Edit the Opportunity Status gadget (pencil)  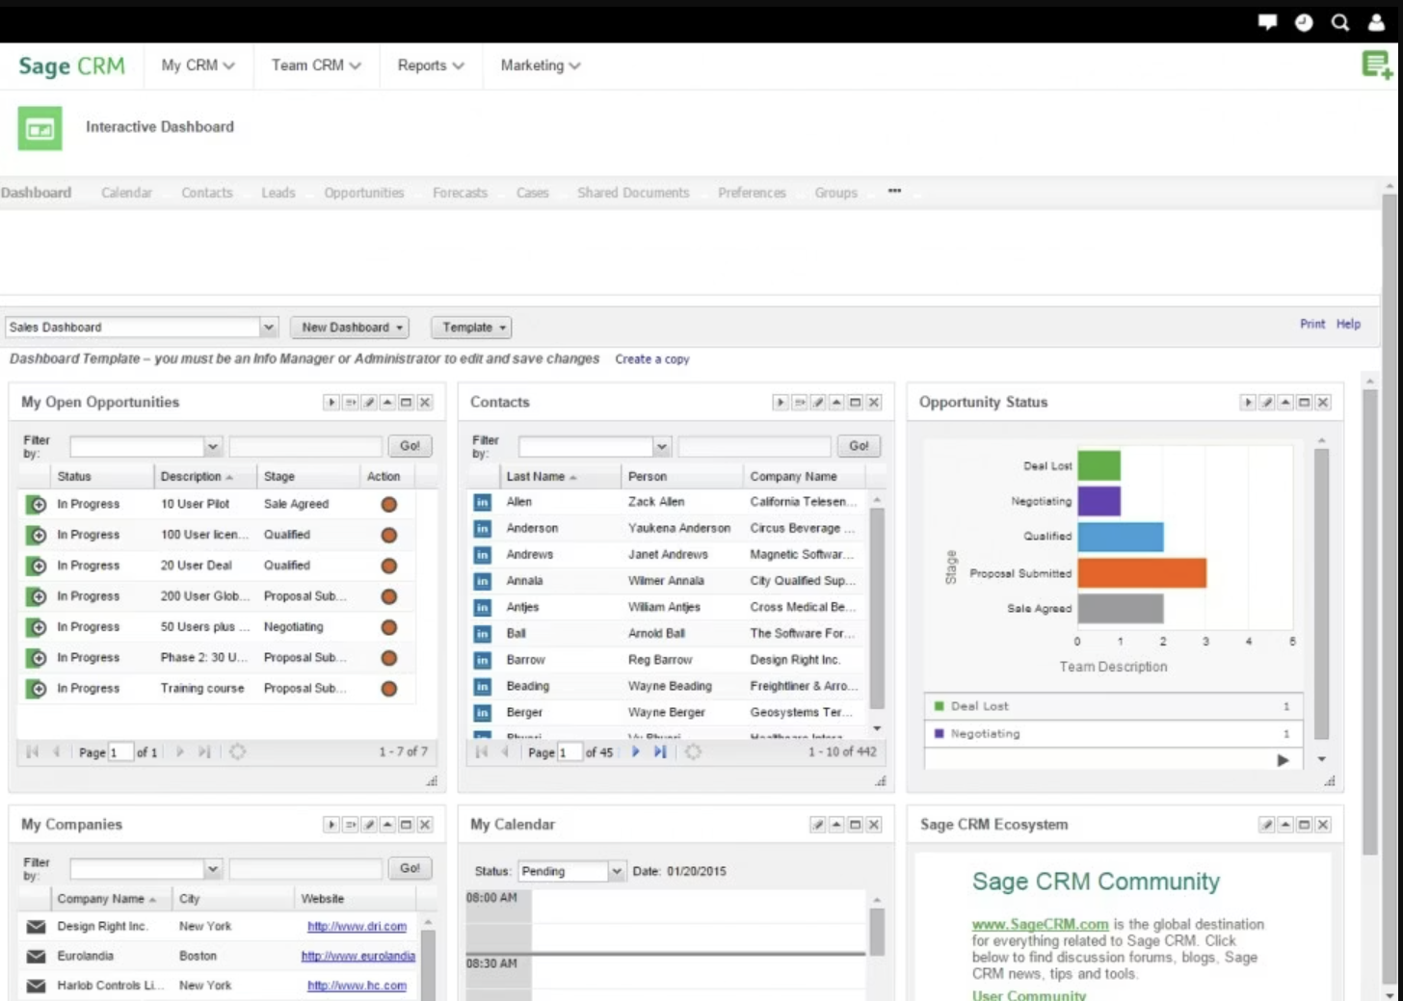pyautogui.click(x=1267, y=403)
